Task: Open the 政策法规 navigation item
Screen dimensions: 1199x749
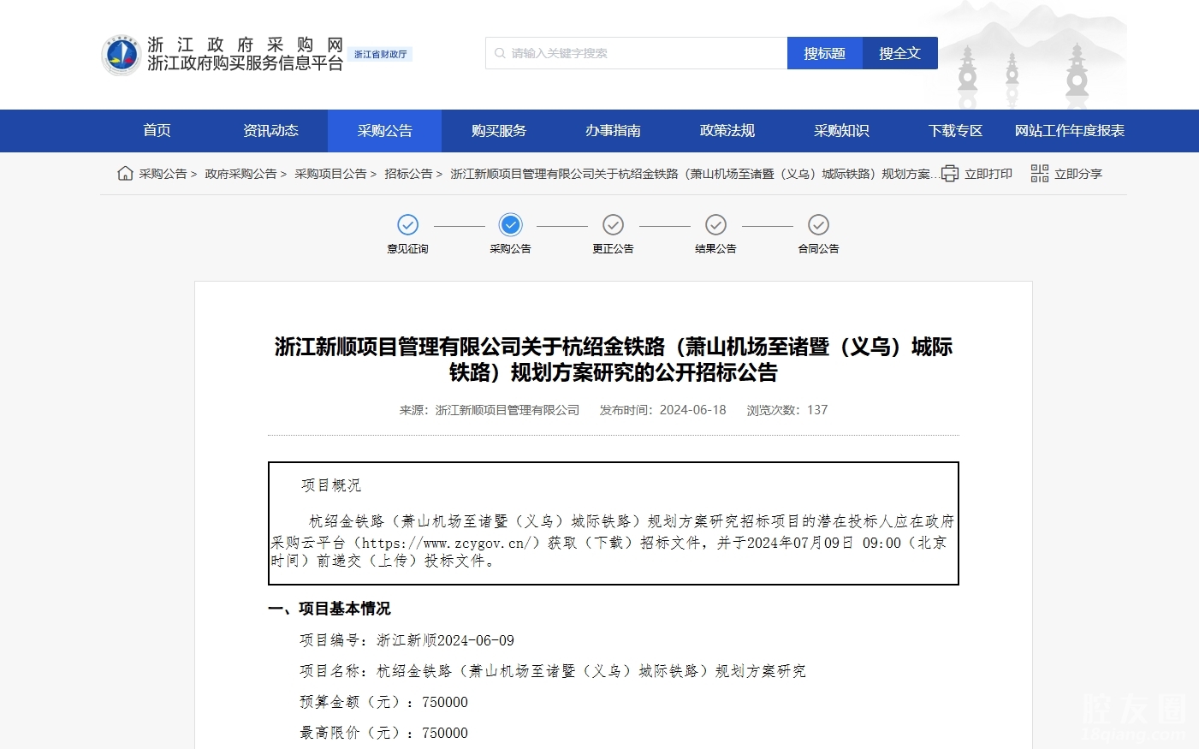Action: [x=727, y=131]
